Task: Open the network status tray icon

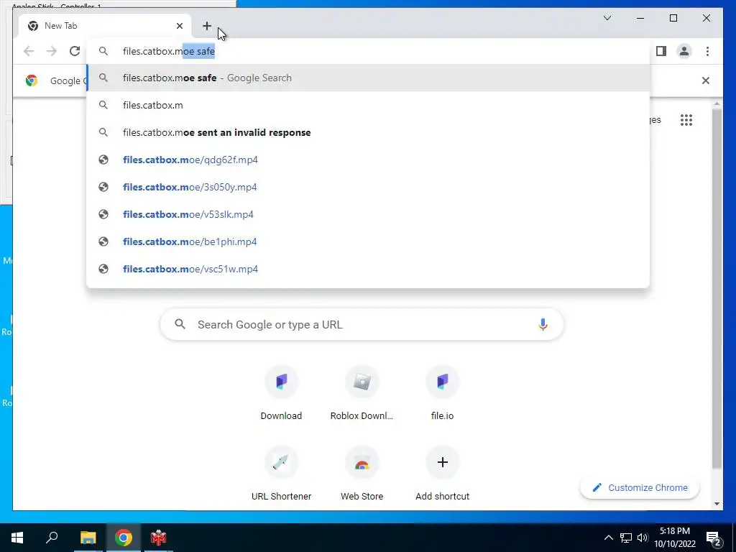Action: [x=626, y=538]
